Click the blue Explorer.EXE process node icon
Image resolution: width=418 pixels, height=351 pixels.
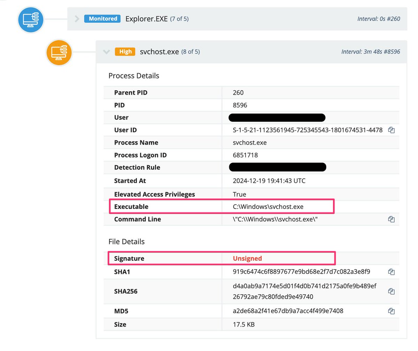[x=31, y=19]
